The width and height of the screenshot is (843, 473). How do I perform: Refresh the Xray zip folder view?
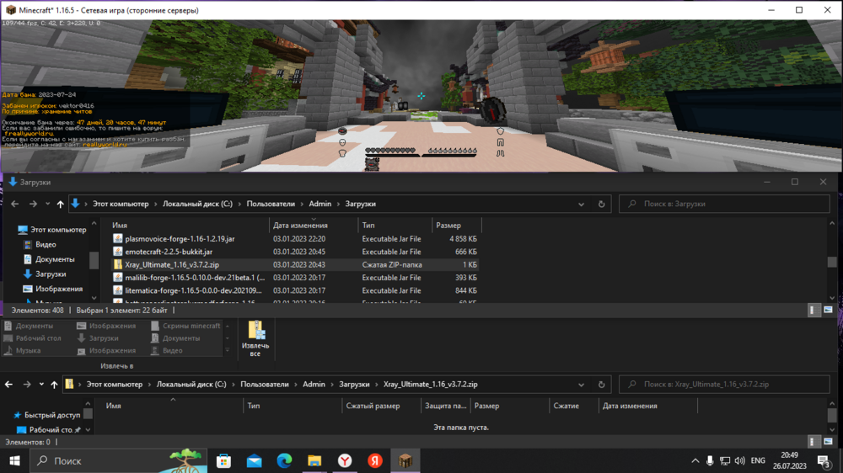[602, 385]
